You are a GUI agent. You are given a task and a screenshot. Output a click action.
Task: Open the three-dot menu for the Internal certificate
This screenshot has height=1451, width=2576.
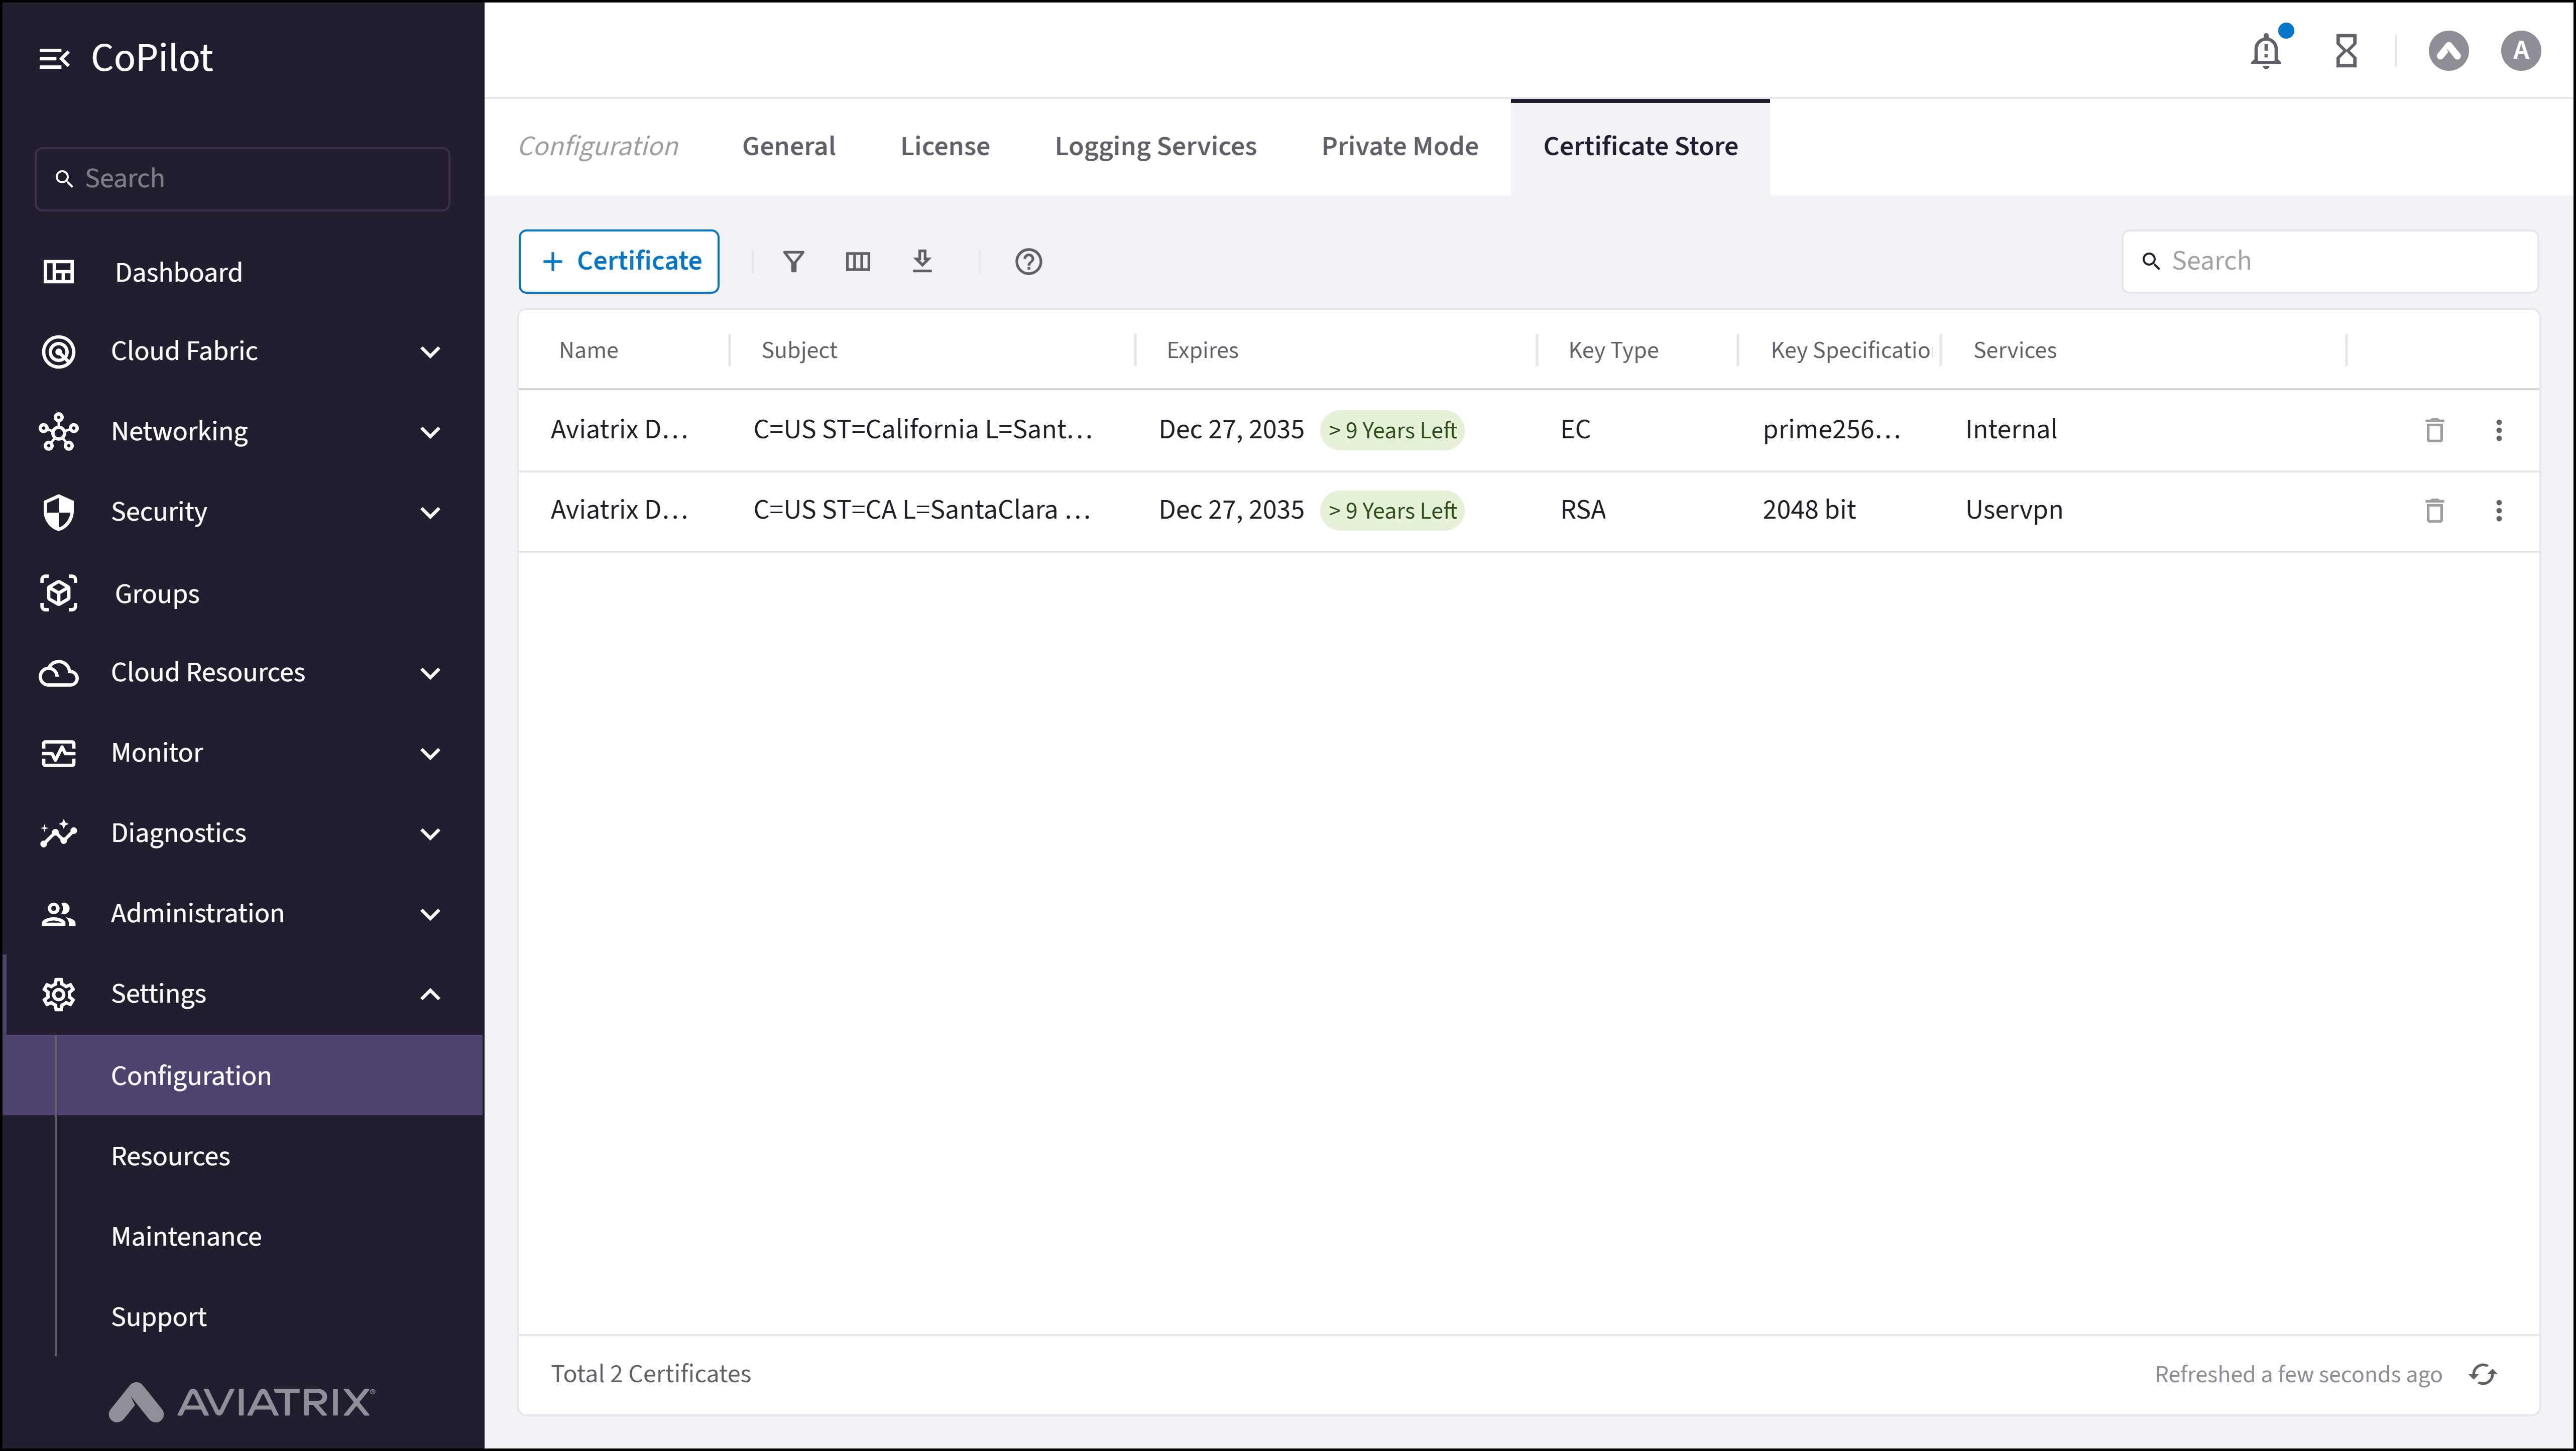(2499, 430)
